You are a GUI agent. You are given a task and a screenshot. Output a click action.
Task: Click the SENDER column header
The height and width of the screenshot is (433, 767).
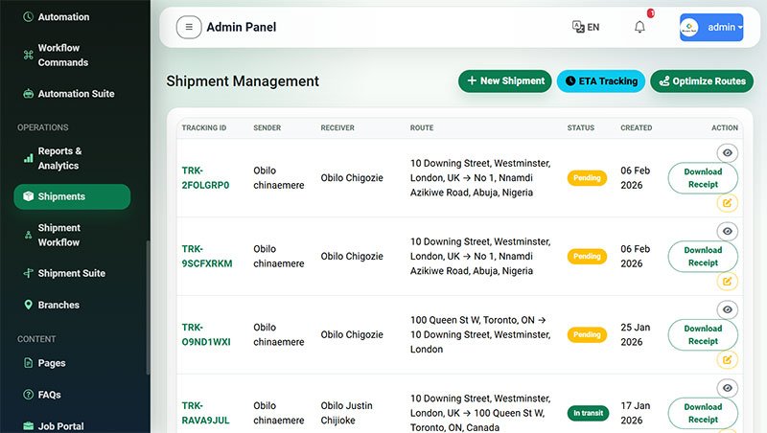pos(267,128)
